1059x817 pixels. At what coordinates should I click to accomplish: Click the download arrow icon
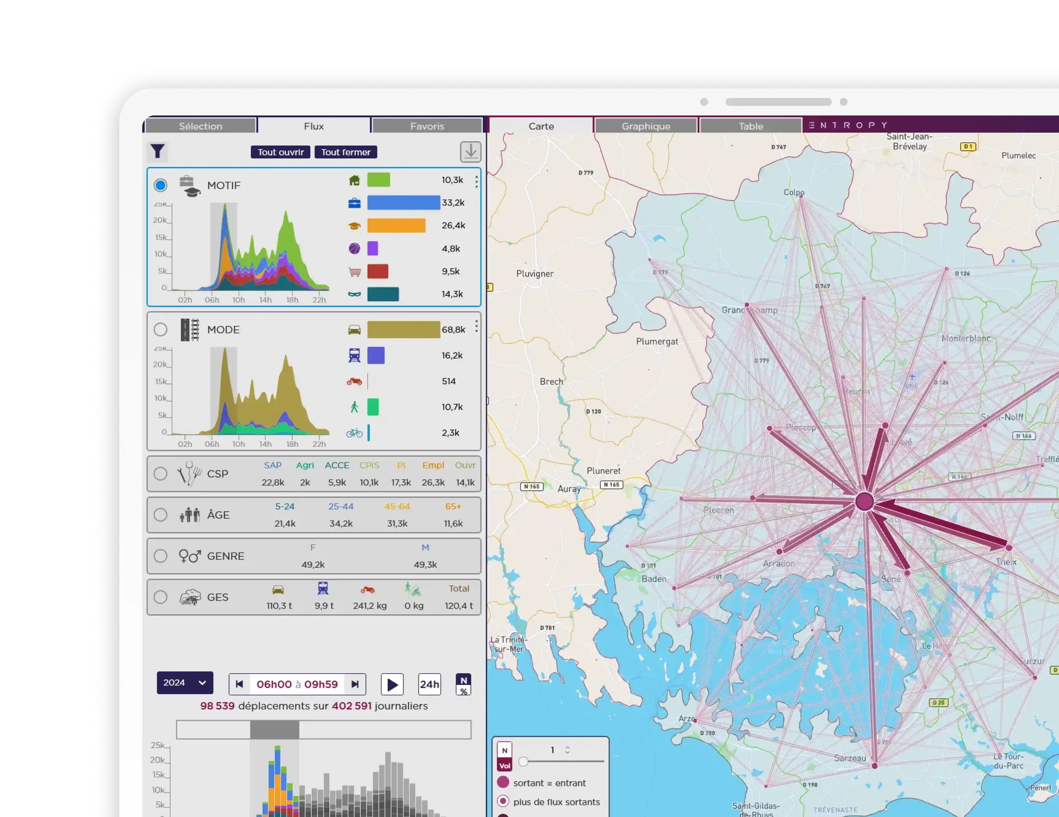pyautogui.click(x=470, y=152)
